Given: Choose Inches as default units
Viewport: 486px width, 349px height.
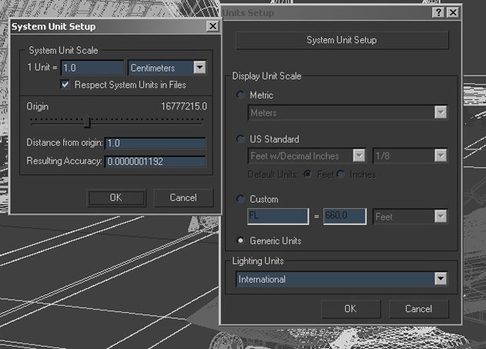Looking at the screenshot, I should [x=340, y=174].
